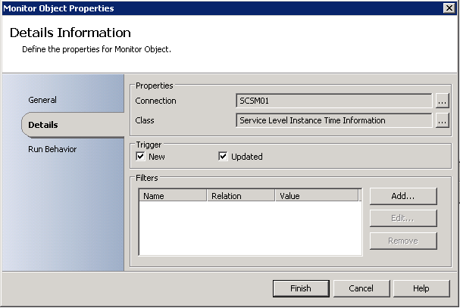Click the Service Level Instance class field
Viewport: 460px width, 308px height.
click(x=333, y=120)
